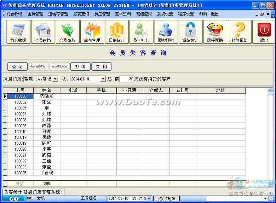Image resolution: width=276 pixels, height=203 pixels.
Task: Open 会员事务 member affairs icon
Action: tap(67, 32)
